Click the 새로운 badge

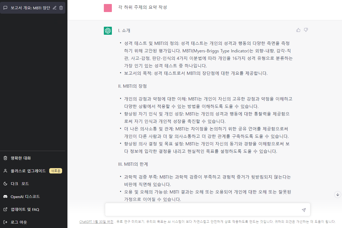tap(56, 171)
